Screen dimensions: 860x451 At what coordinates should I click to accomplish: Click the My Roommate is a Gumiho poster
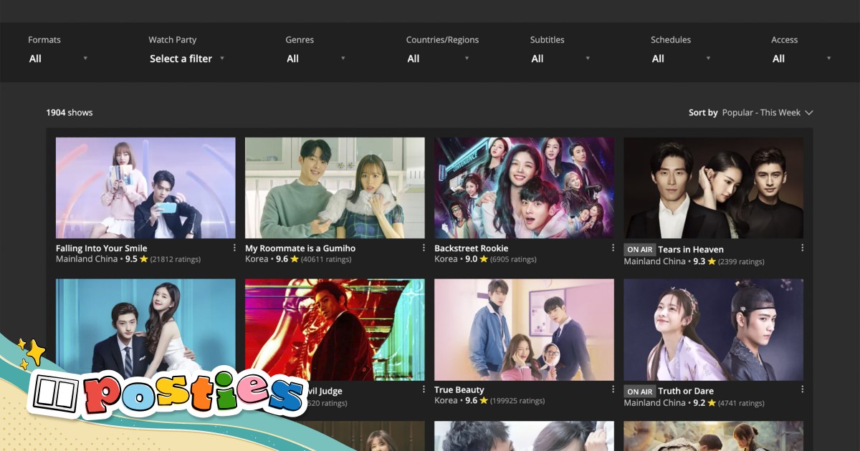click(335, 188)
